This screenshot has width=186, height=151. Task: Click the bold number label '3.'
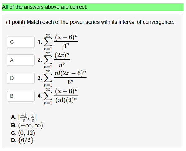(40, 78)
